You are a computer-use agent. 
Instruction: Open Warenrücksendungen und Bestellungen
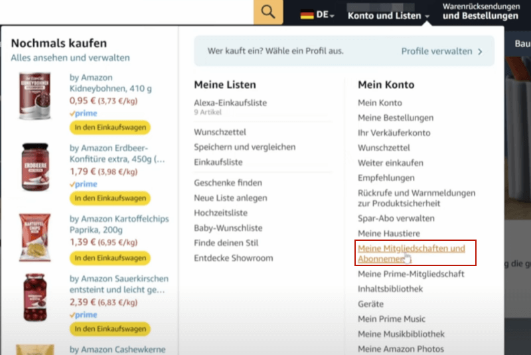point(481,11)
